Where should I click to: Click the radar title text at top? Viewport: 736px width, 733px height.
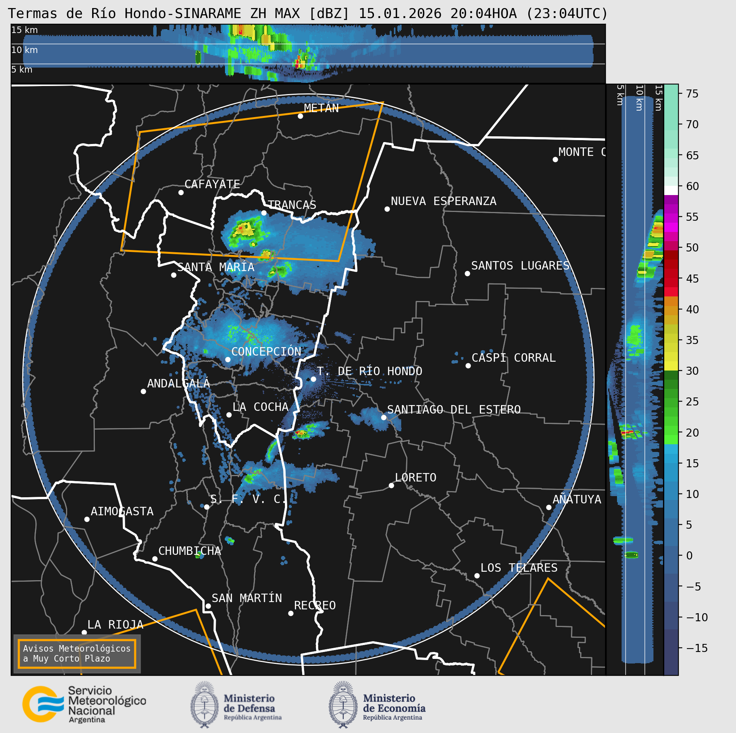pyautogui.click(x=308, y=13)
